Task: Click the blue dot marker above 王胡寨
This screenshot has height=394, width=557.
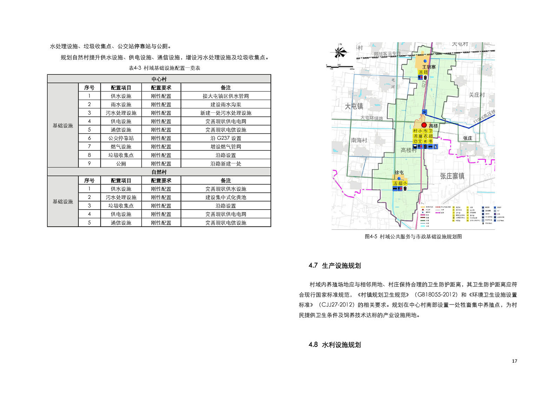Action: [425, 61]
